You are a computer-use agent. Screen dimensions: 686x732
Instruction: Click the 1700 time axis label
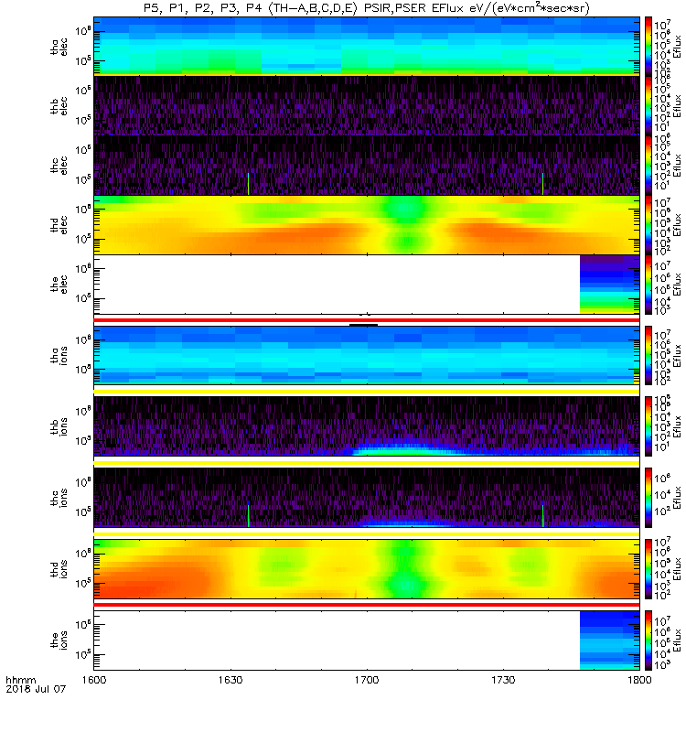tap(367, 680)
